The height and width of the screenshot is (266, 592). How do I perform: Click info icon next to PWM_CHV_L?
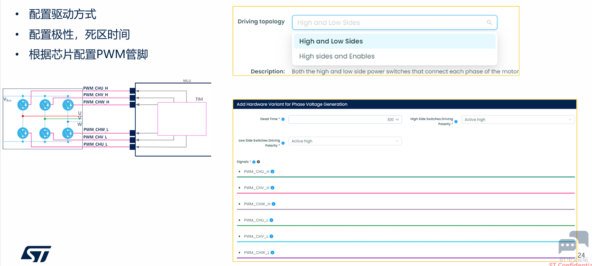pos(271,236)
